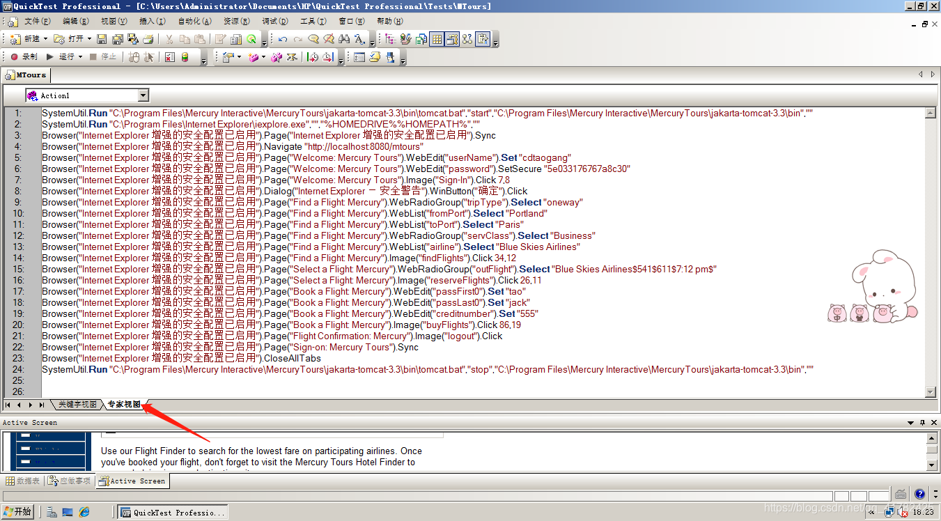Open the 插入 (Insert) menu
This screenshot has height=521, width=941.
coord(153,22)
